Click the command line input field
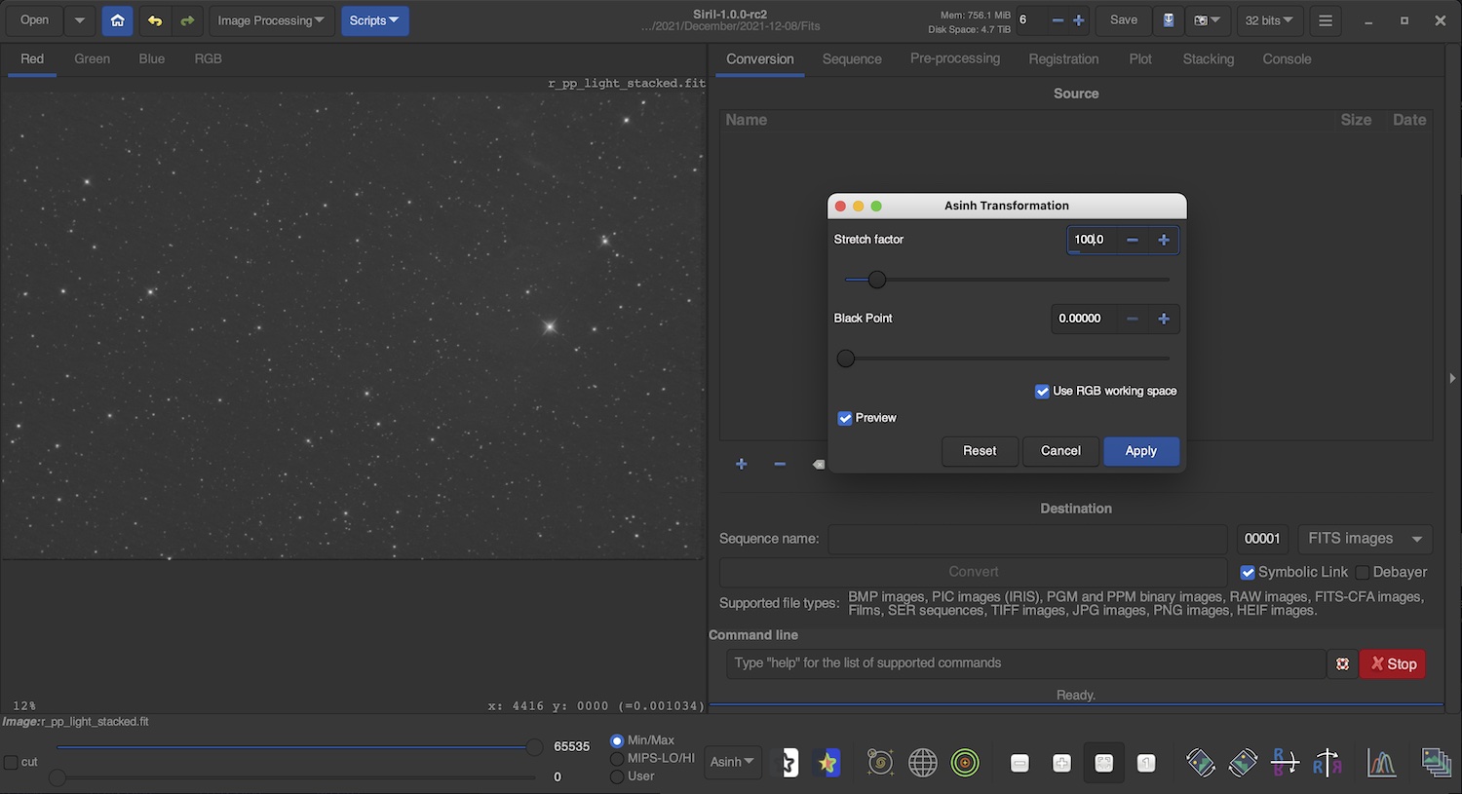This screenshot has height=794, width=1462. [1023, 663]
